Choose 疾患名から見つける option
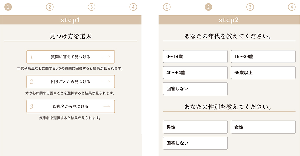 (71, 107)
